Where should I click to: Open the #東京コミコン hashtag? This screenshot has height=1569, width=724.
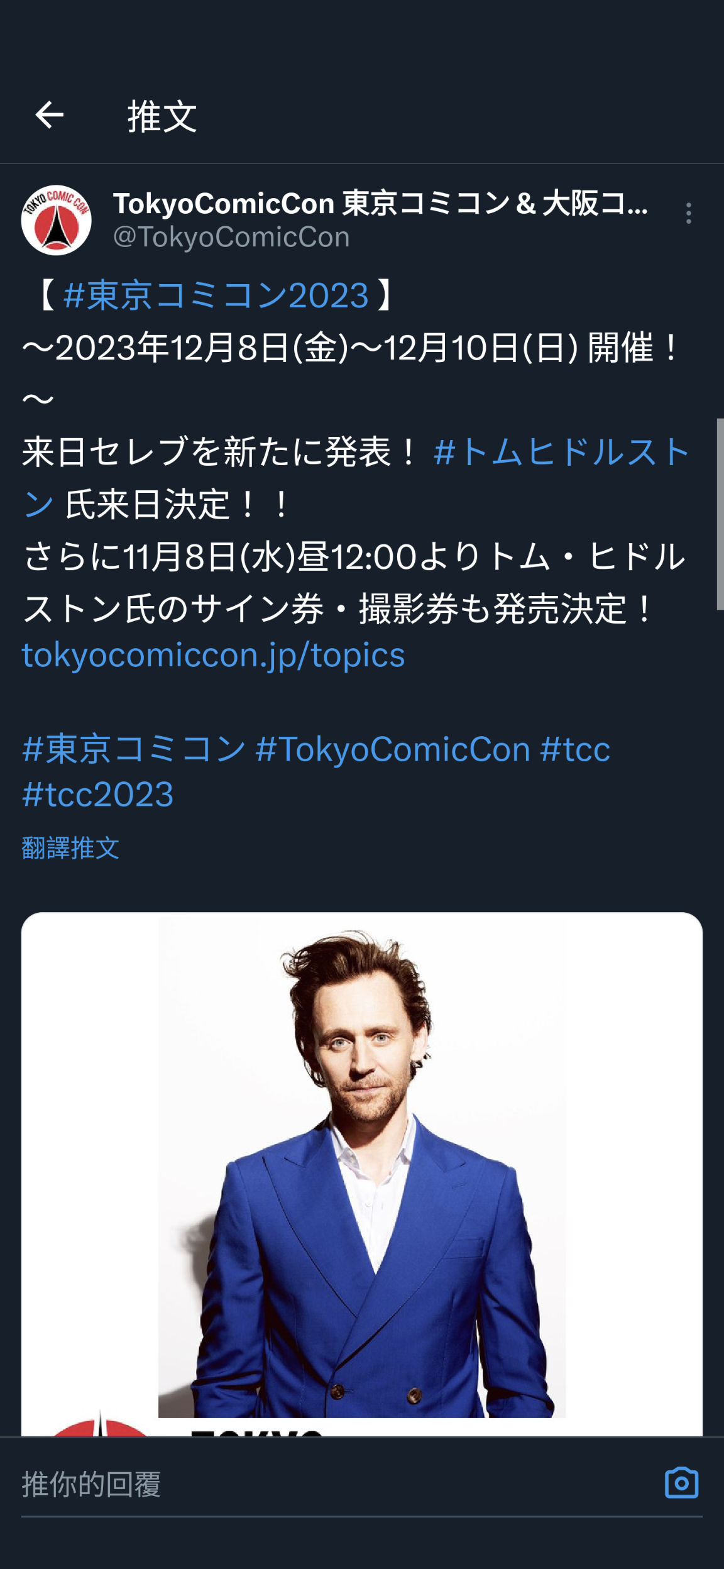coord(134,749)
